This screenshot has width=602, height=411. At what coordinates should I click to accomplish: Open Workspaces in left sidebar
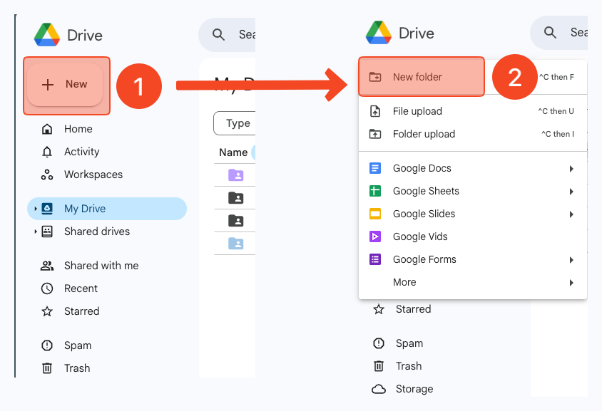click(82, 175)
